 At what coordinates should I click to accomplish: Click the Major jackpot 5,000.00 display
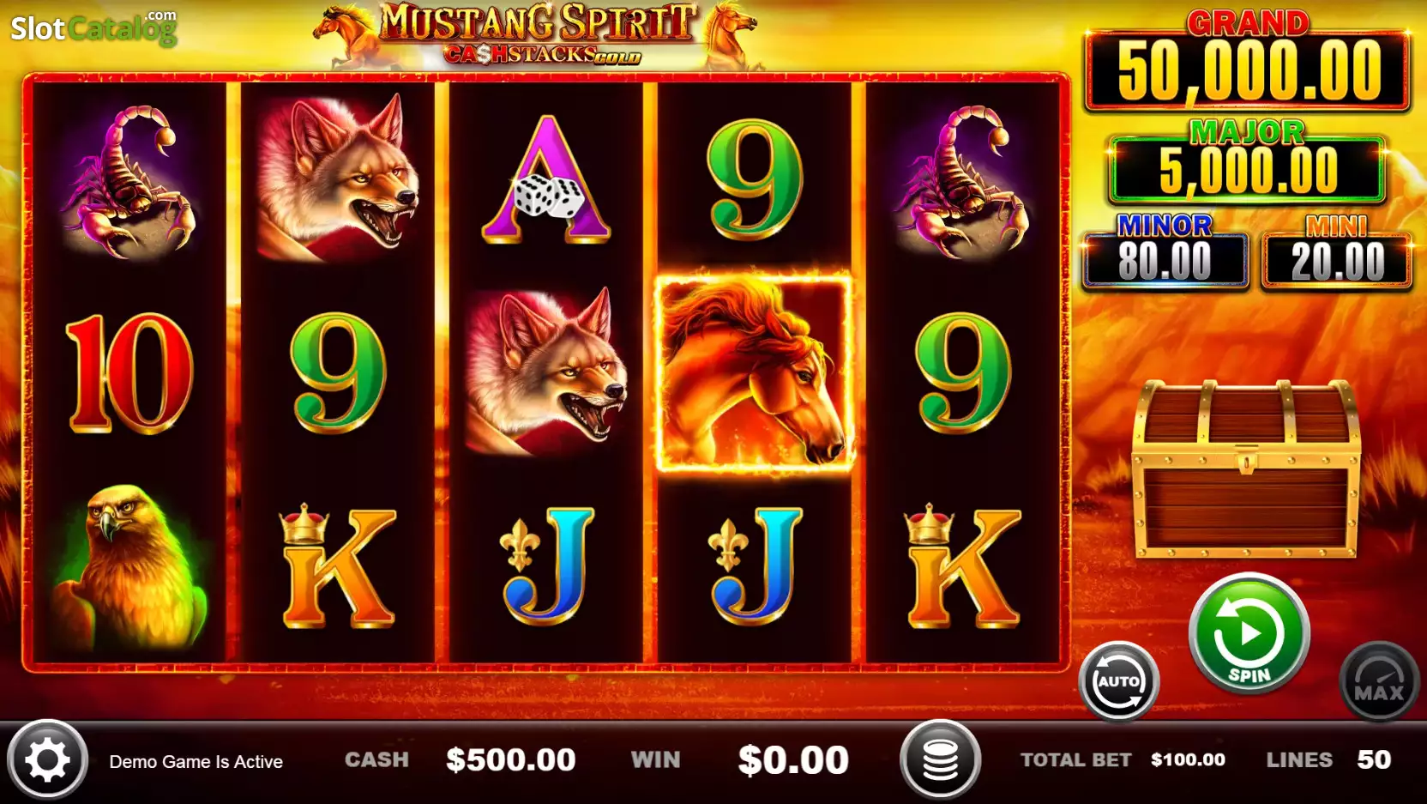[1248, 169]
